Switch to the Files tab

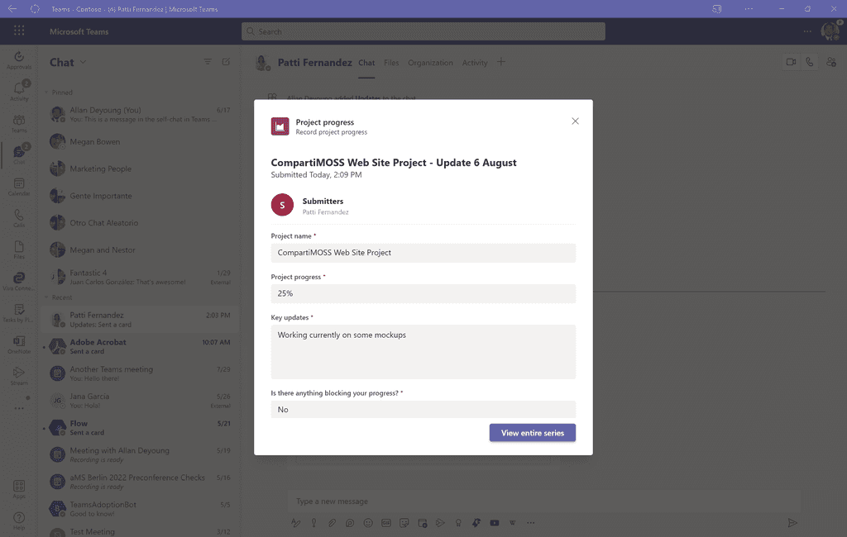click(x=391, y=63)
